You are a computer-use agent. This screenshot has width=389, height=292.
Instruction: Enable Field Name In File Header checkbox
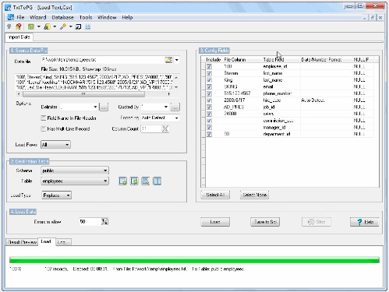pos(44,118)
